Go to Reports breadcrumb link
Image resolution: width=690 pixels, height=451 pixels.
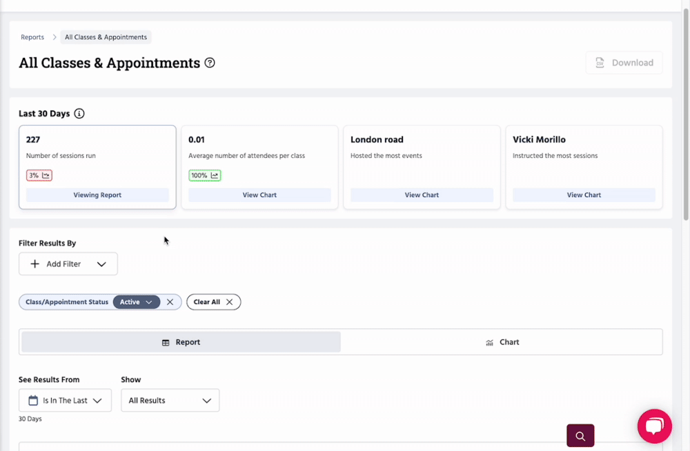click(x=32, y=37)
